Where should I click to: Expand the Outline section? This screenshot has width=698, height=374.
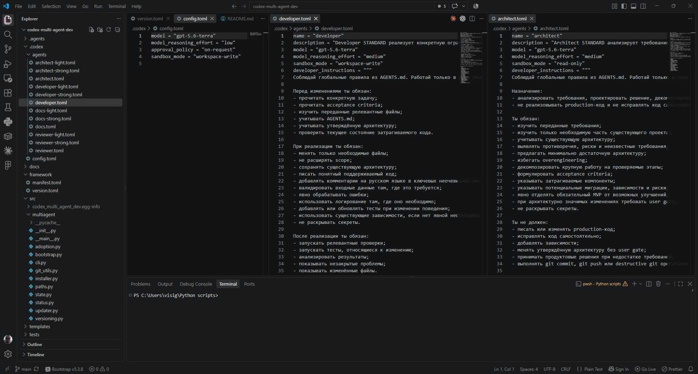35,344
